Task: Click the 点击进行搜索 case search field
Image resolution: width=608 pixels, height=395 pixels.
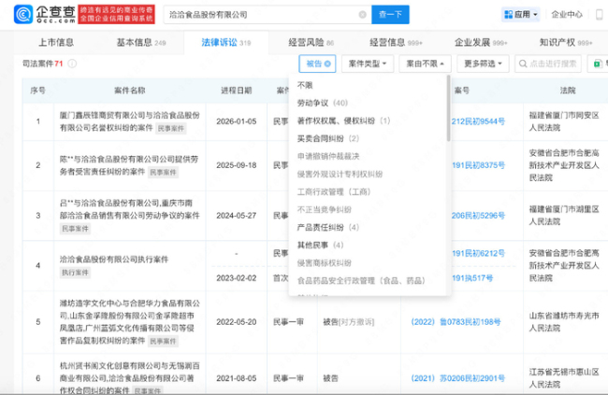Action: tap(548, 63)
